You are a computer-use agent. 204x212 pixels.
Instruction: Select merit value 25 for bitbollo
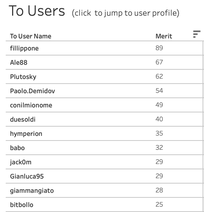click(159, 205)
